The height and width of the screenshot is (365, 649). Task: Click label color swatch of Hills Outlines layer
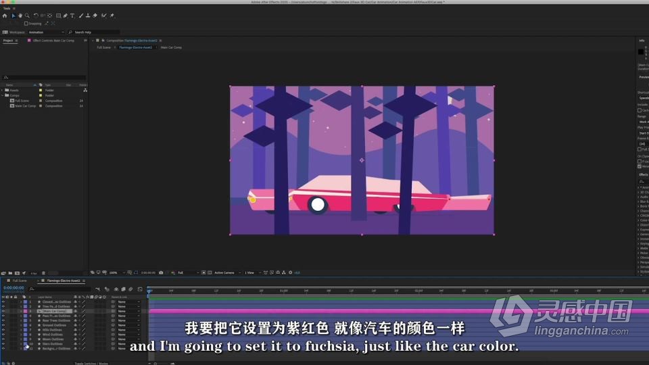[x=25, y=330]
